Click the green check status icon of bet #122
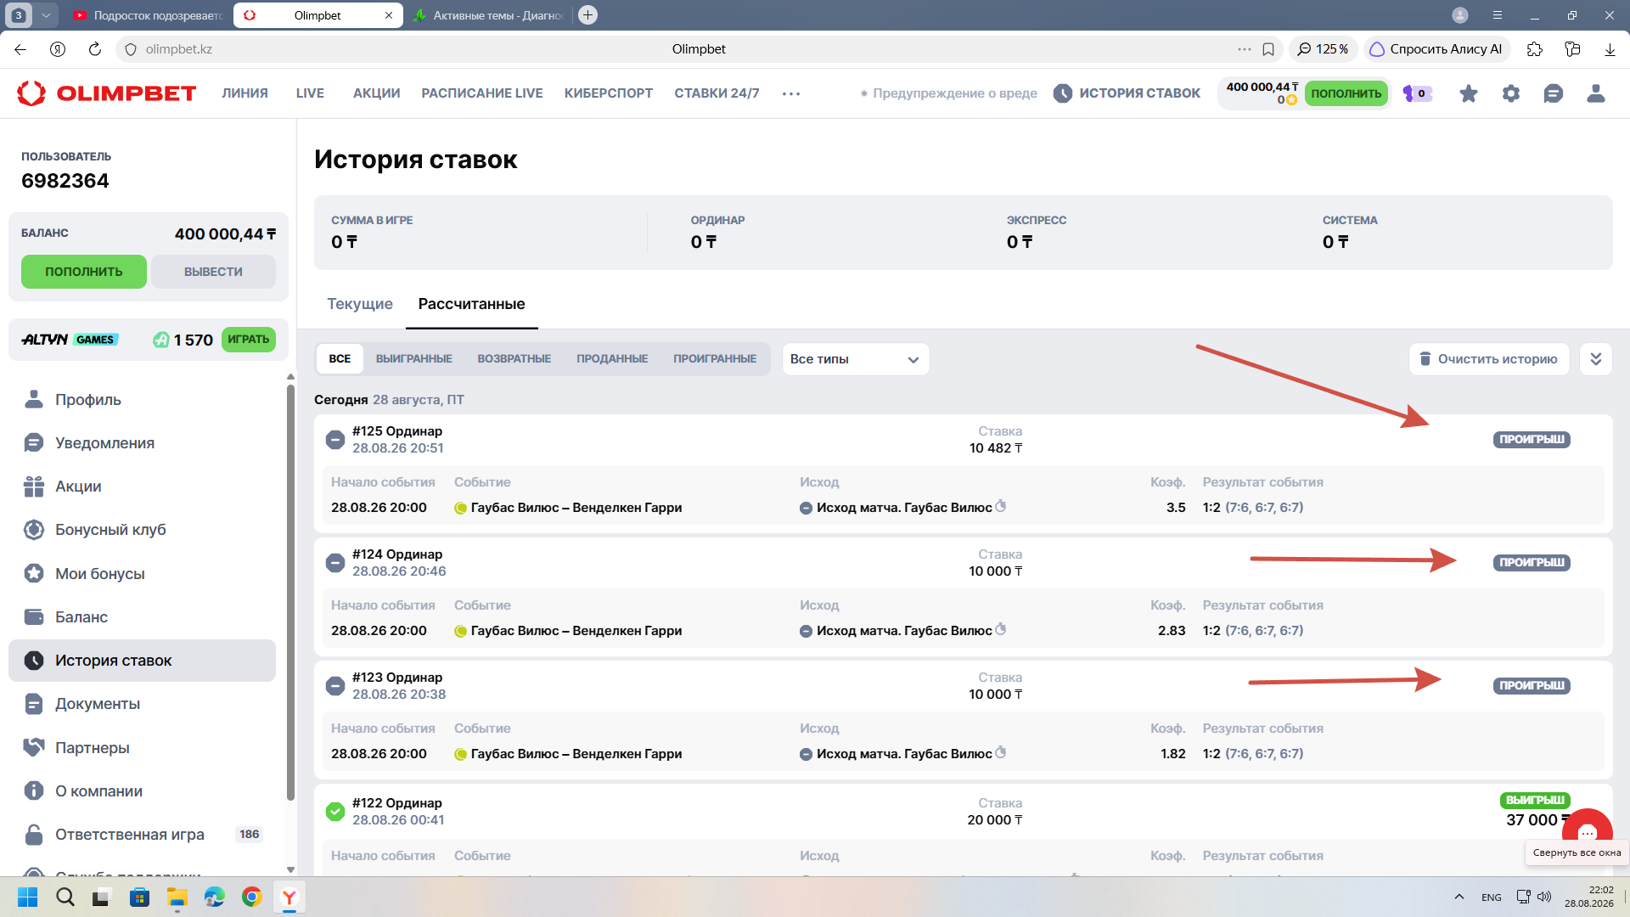 (335, 812)
